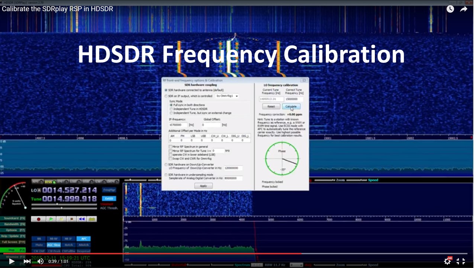Screen dimensions: 476x268
Task: Toggle AGC Slow button
Action: pos(54,245)
